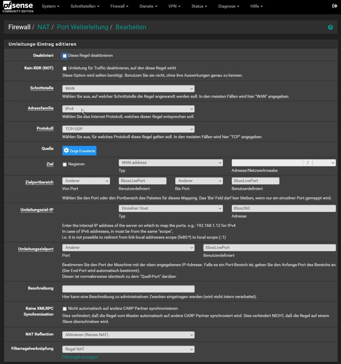Open the green help question mark icon
341x364 pixels.
330,27
